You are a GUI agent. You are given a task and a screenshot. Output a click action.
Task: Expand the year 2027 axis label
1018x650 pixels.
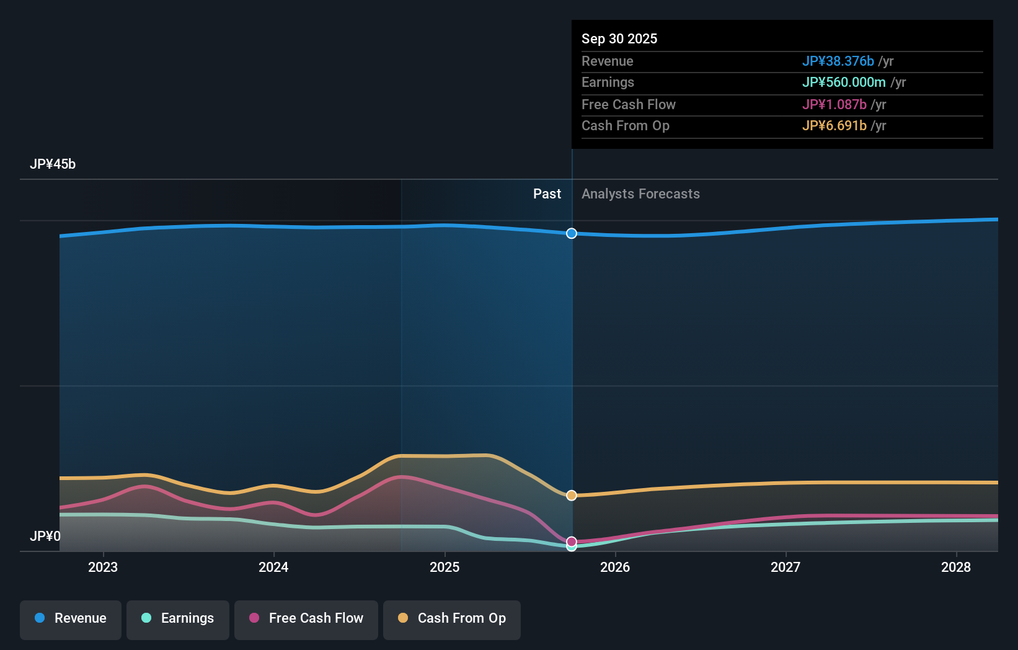click(786, 567)
